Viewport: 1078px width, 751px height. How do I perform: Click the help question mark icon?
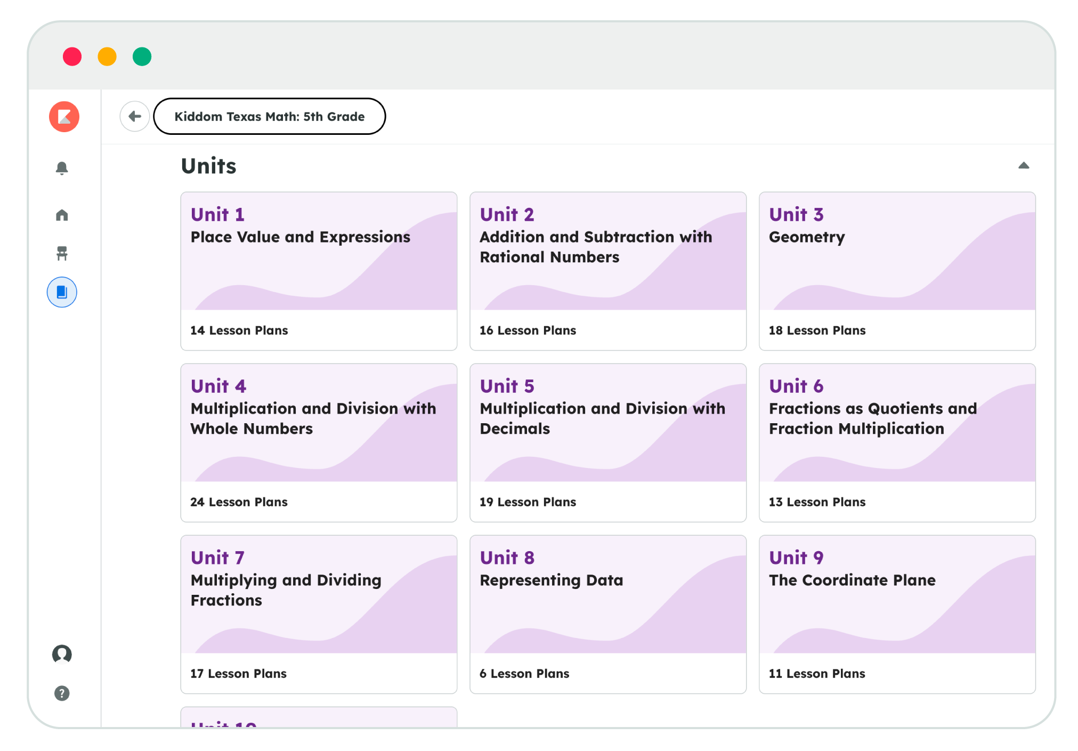coord(62,693)
